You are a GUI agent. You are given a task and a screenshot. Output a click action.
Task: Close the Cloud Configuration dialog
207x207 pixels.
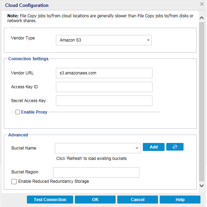[x=202, y=4]
